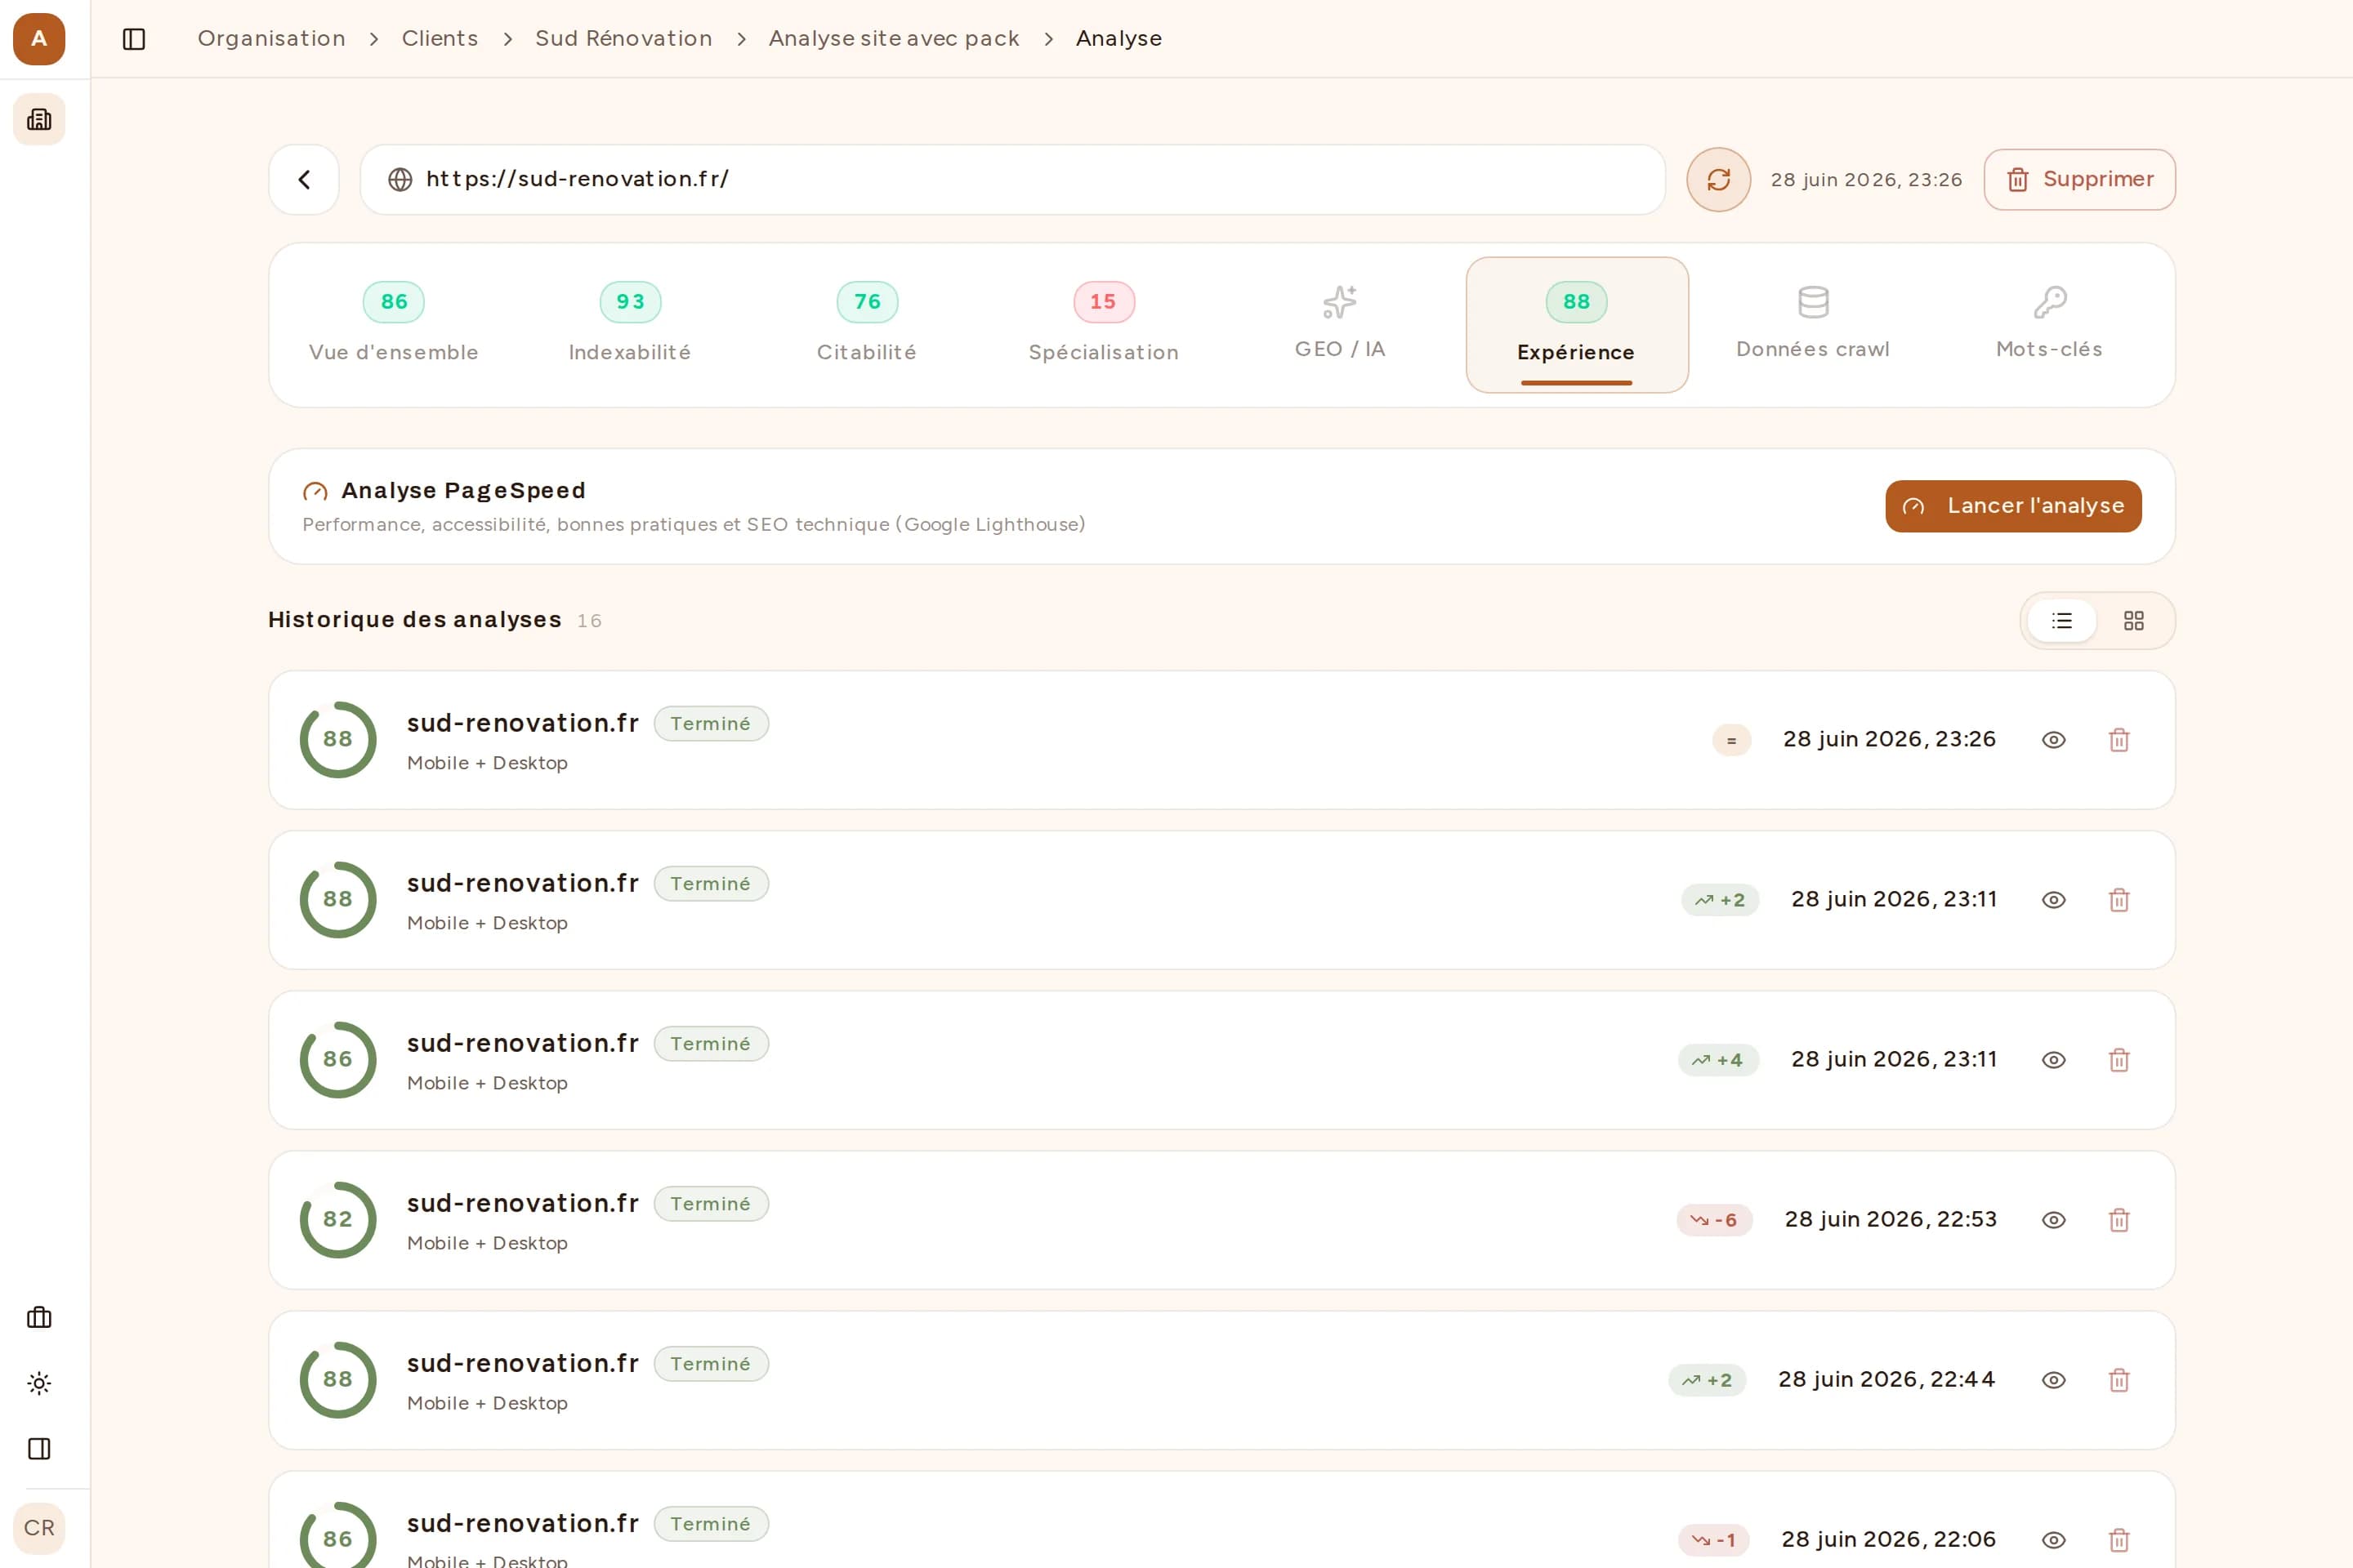Delete the 22:53 analysis with trash icon
The image size is (2353, 1568).
click(x=2119, y=1220)
